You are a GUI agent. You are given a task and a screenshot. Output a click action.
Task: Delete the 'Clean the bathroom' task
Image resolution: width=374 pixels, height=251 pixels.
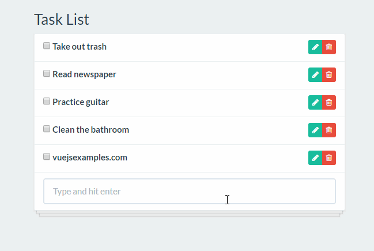point(329,130)
